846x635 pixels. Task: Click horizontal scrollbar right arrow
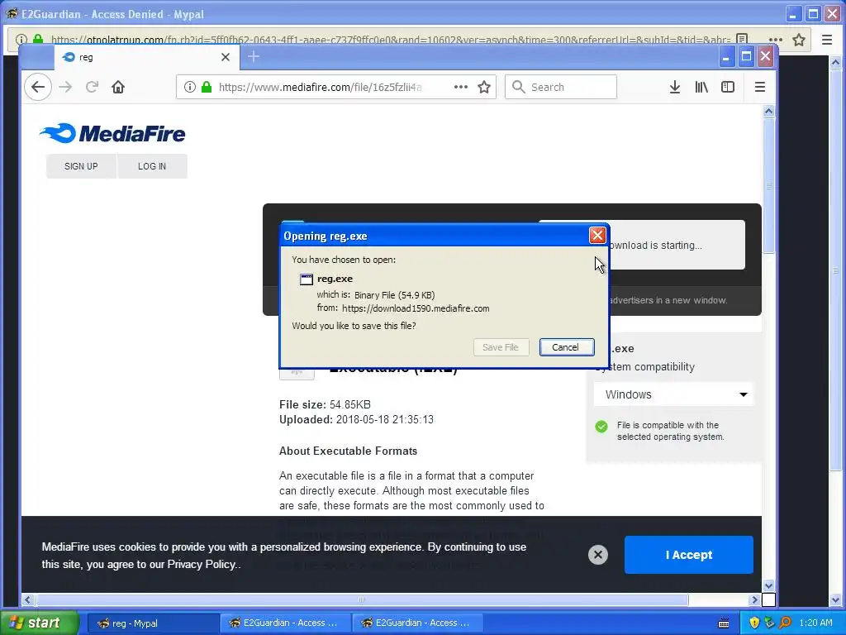[x=754, y=599]
